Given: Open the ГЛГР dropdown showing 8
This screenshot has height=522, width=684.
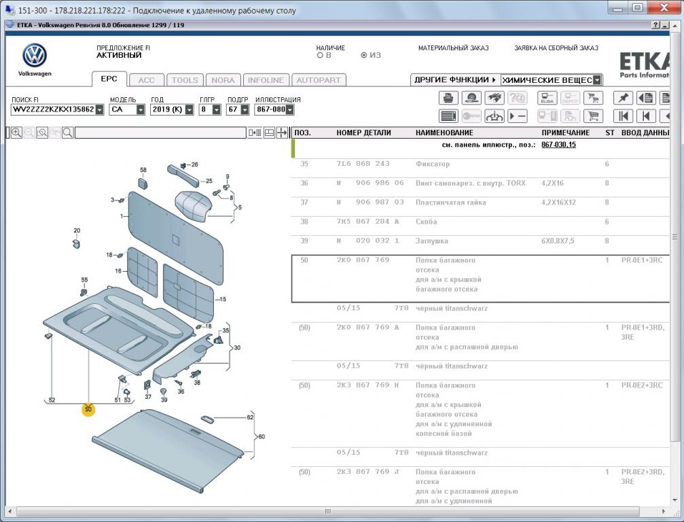Looking at the screenshot, I should click(x=217, y=109).
